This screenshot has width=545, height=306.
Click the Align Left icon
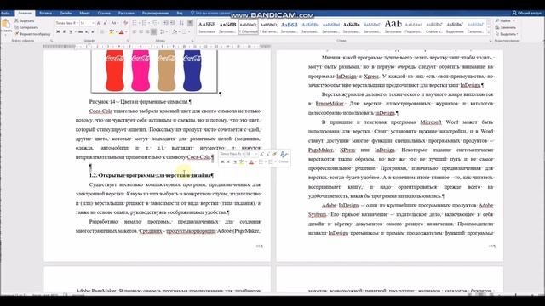[135, 32]
